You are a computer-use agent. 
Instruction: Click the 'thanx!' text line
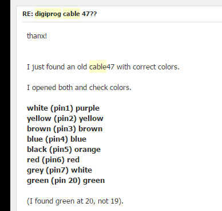(x=37, y=36)
